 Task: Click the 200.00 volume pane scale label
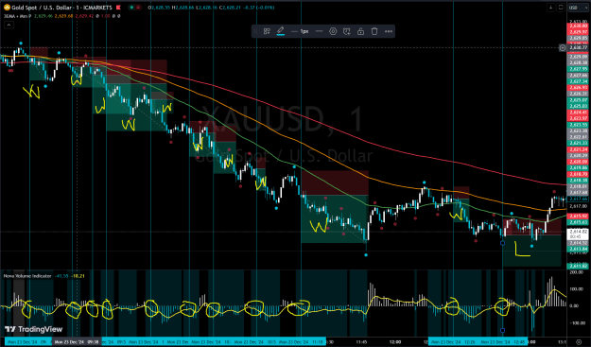pyautogui.click(x=577, y=272)
